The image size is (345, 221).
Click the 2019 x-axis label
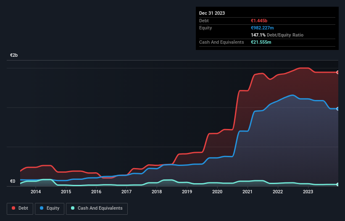click(x=187, y=192)
